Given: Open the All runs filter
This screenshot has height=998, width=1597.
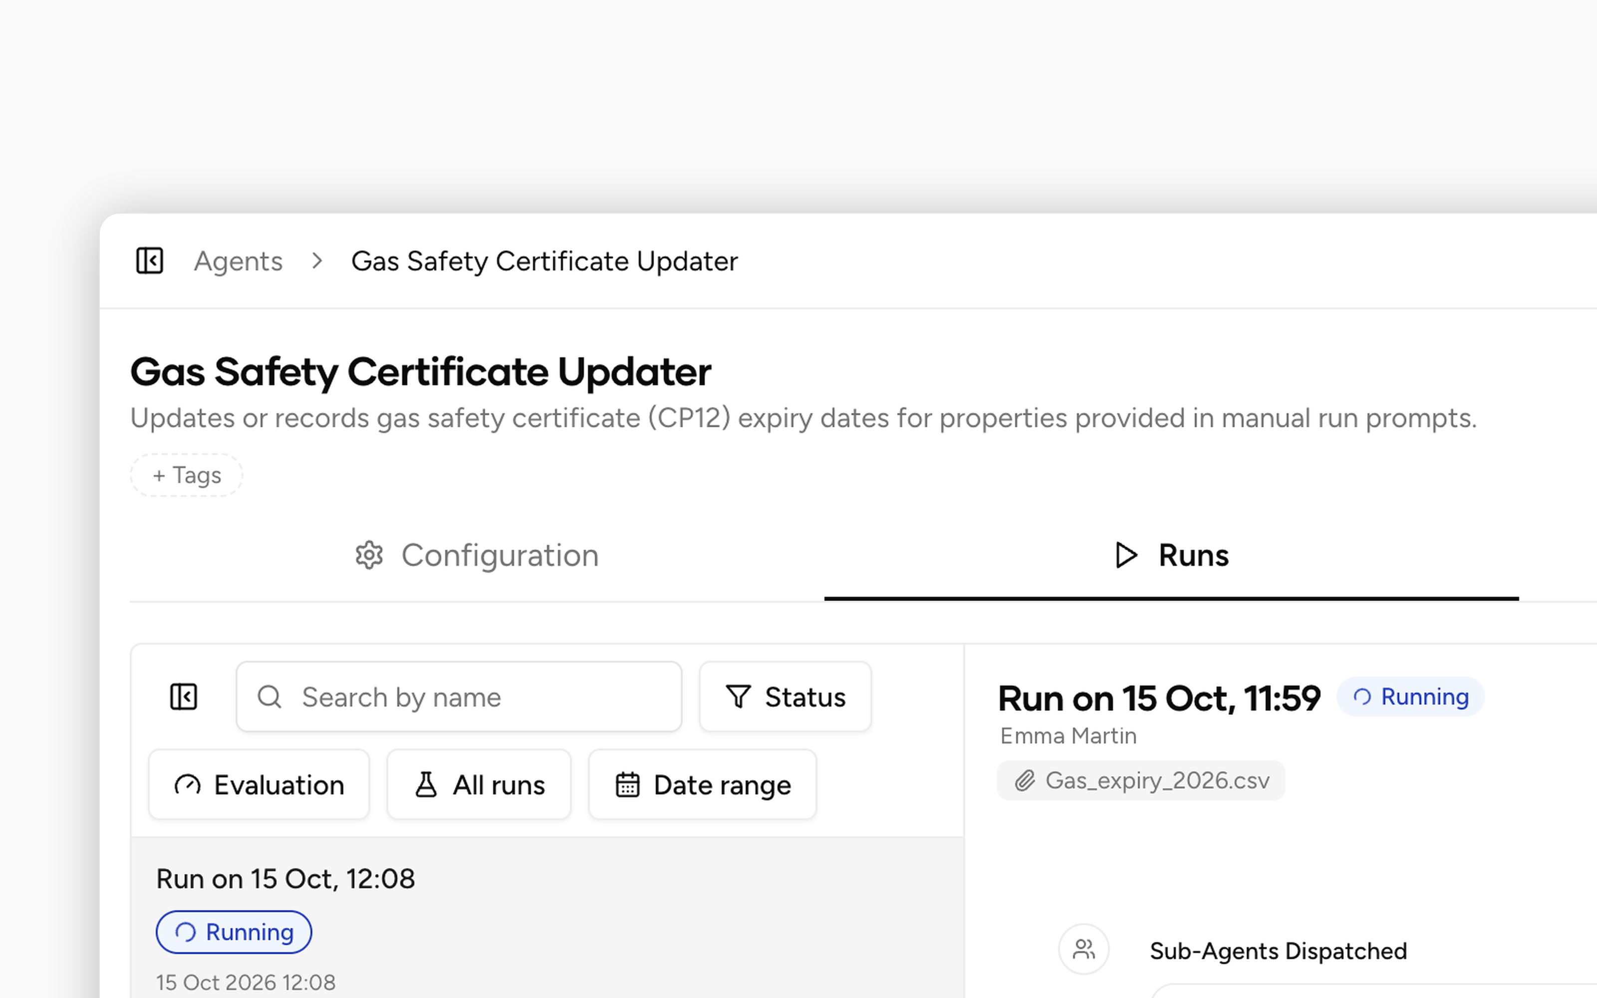Looking at the screenshot, I should (479, 785).
